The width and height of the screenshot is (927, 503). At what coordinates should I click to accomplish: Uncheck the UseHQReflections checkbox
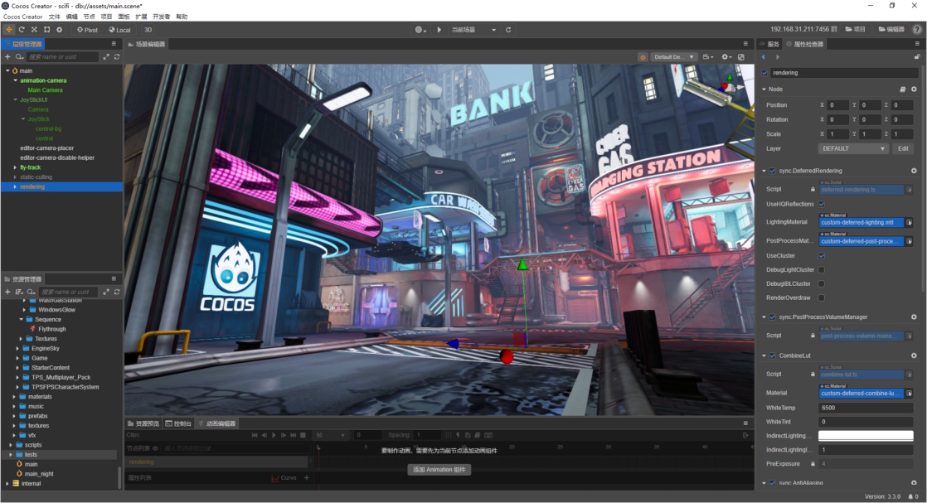[x=822, y=204]
